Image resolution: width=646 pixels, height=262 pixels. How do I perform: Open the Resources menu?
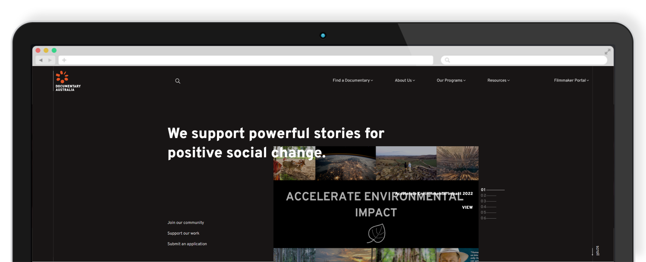click(498, 80)
